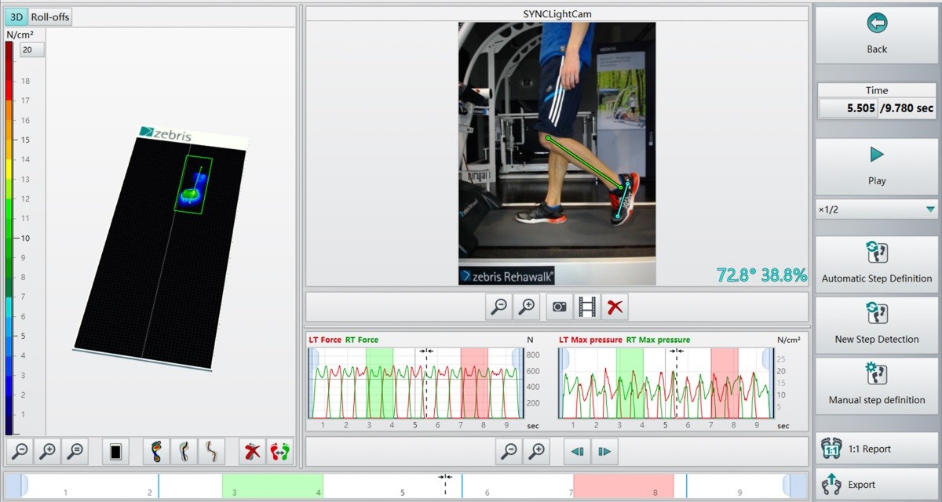Capture a snapshot with the camera icon

coord(559,307)
